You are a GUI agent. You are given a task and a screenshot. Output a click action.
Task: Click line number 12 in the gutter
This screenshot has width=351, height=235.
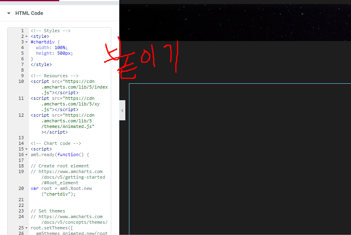(x=21, y=115)
